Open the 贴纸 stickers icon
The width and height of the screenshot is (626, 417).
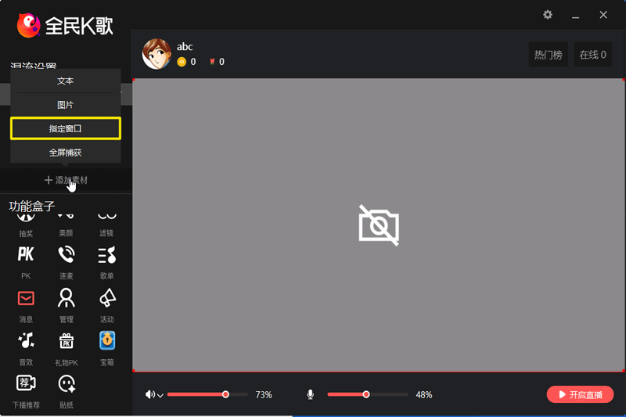67,384
